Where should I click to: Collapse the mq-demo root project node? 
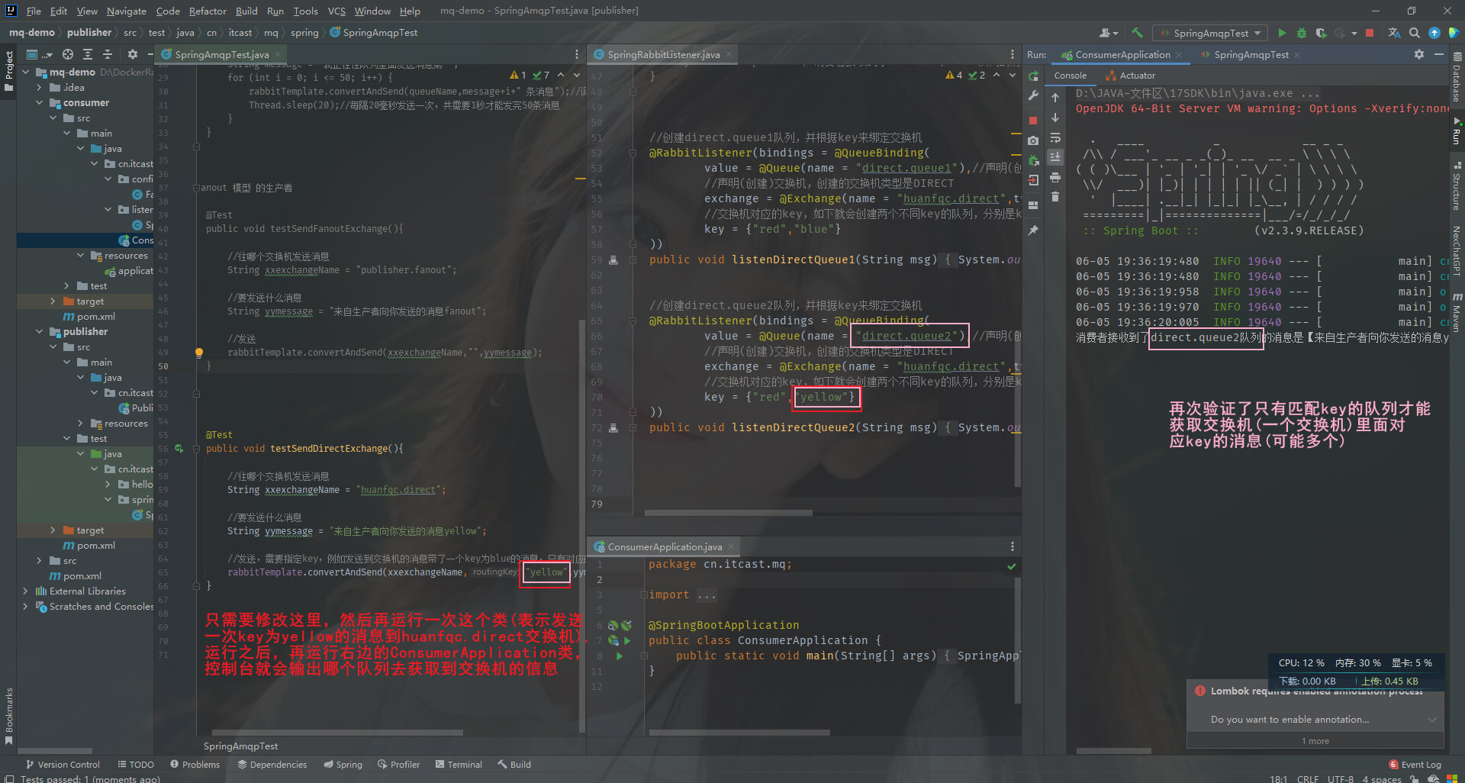pos(26,72)
